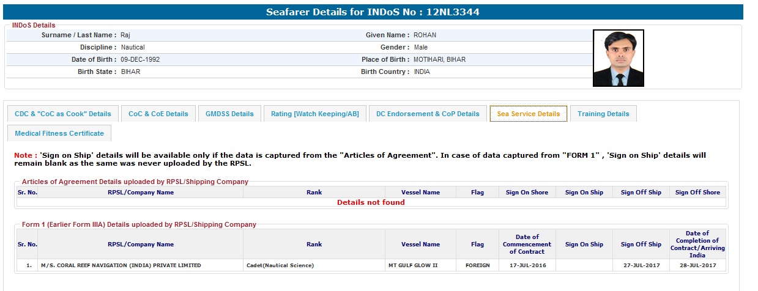This screenshot has width=758, height=291.
Task: Click the 27-JUL-2017 sign off date
Action: [x=641, y=265]
